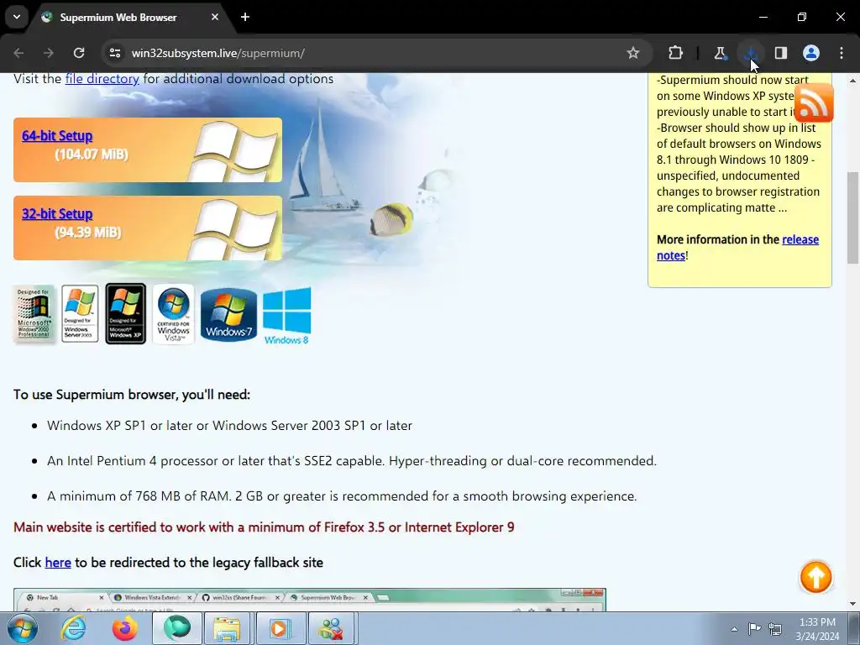Image resolution: width=860 pixels, height=645 pixels.
Task: Open the Extensions puzzle-piece menu
Action: point(676,53)
